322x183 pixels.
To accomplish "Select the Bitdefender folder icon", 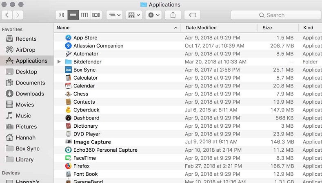I will 68,62.
